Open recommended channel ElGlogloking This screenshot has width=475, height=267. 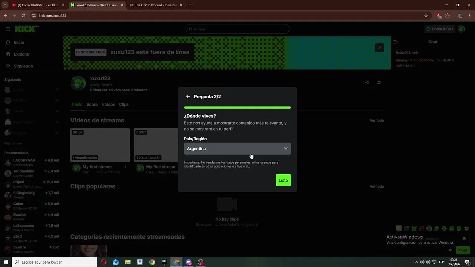click(31, 195)
